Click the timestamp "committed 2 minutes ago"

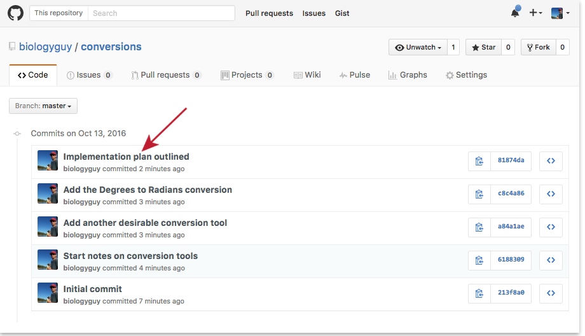click(x=143, y=169)
